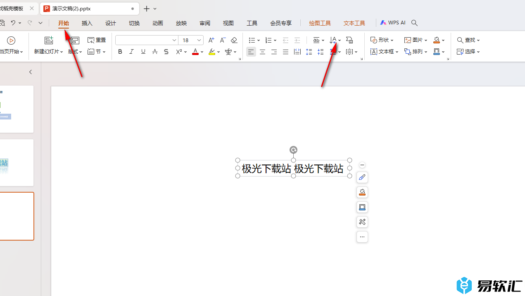Click the line spacing icon
525x296 pixels.
point(309,52)
